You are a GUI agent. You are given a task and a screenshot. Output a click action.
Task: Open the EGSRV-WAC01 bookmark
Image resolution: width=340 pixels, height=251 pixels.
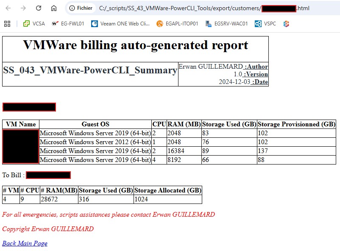tap(226, 24)
